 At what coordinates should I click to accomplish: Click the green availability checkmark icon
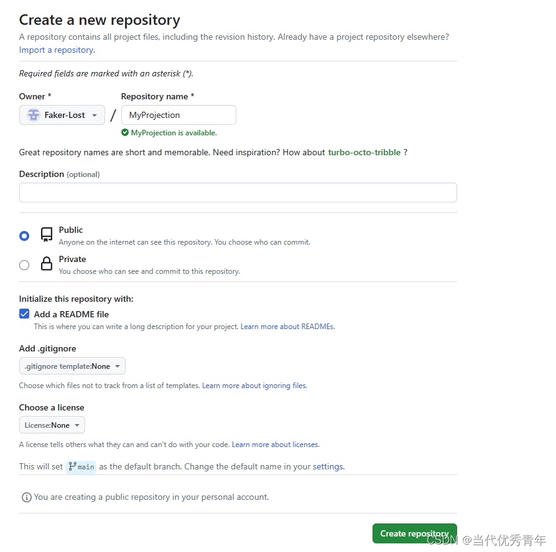tap(125, 133)
